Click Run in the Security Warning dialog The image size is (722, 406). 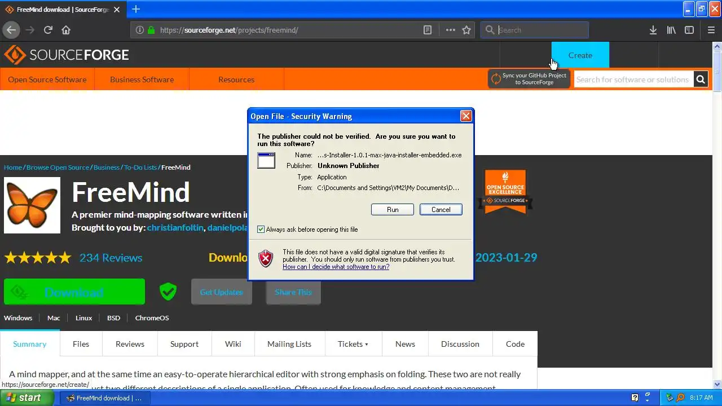click(393, 209)
